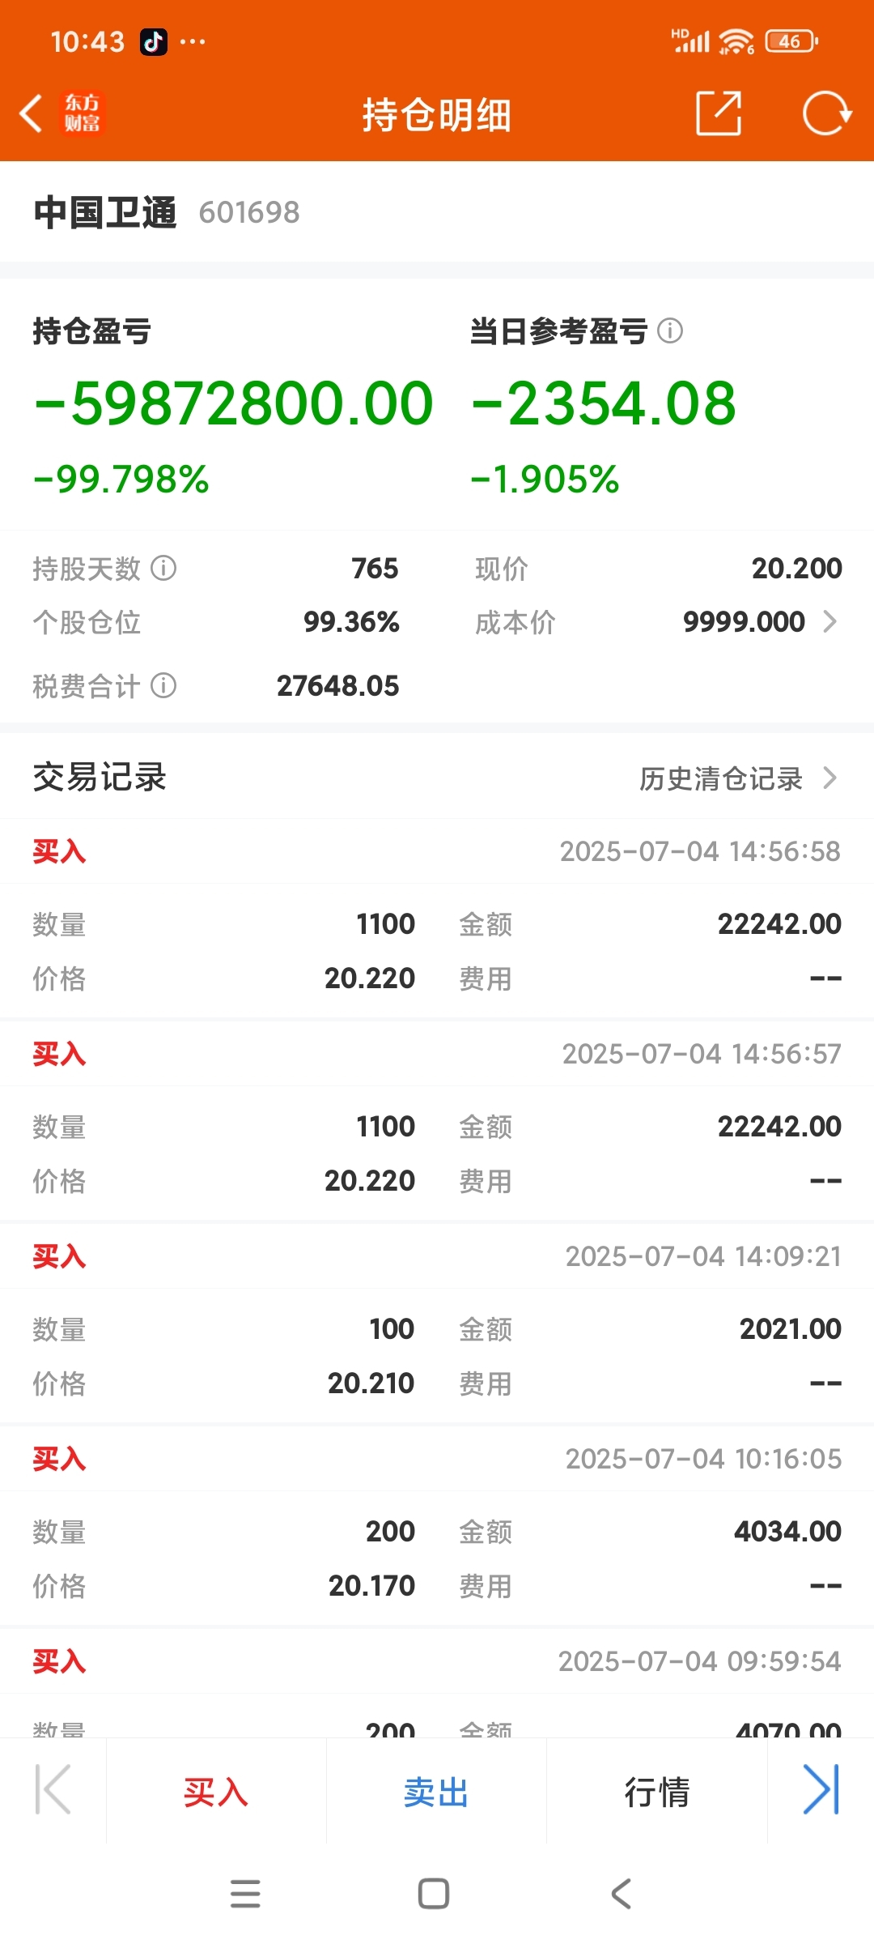
Task: Tap the 卖出 button in bottom bar
Action: [436, 1792]
